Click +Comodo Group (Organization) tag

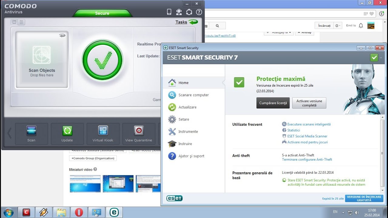pyautogui.click(x=93, y=158)
